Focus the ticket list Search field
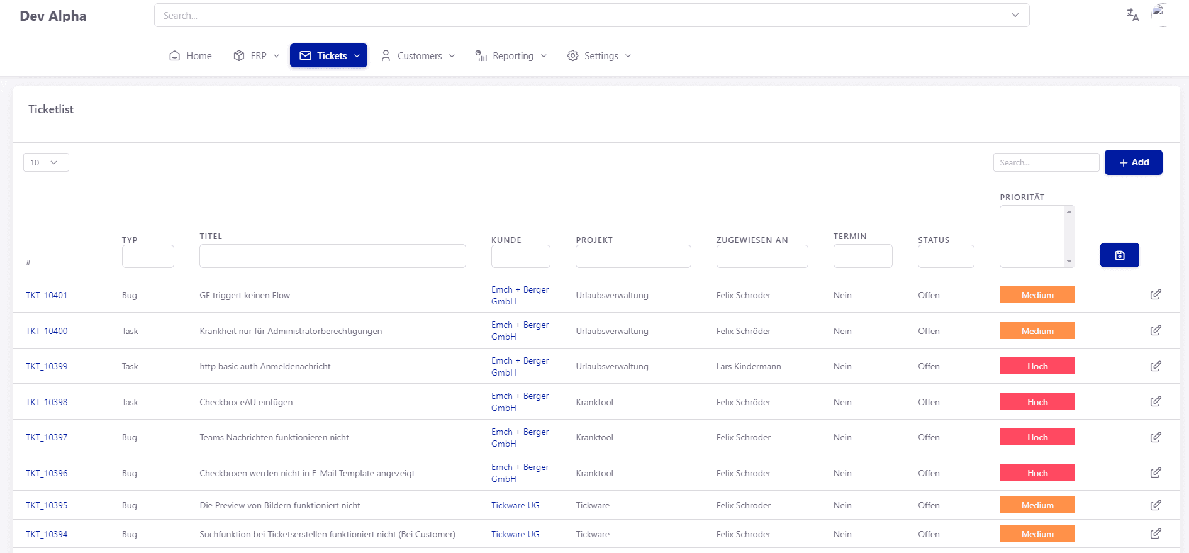The image size is (1189, 553). click(1046, 162)
